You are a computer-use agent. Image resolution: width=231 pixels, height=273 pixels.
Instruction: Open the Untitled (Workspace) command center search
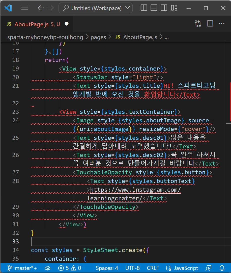tap(96, 8)
